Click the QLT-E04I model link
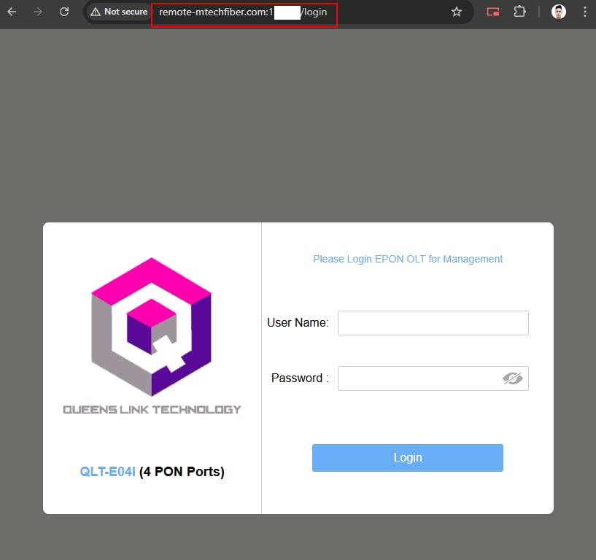Screen dimensions: 596x560 [x=107, y=472]
